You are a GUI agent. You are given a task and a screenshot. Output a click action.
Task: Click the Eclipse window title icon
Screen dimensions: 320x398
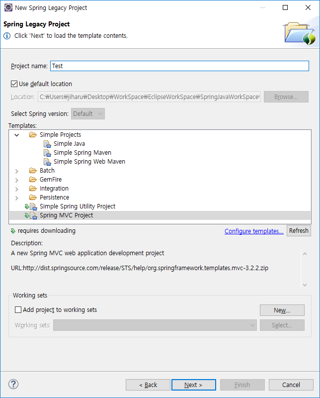8,7
